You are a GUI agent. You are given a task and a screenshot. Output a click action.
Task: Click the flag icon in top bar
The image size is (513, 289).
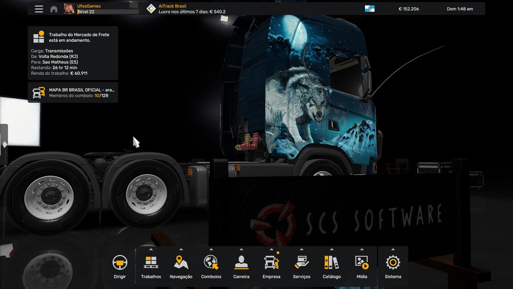coord(370,9)
